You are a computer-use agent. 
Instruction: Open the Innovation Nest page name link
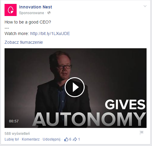pyautogui.click(x=35, y=7)
